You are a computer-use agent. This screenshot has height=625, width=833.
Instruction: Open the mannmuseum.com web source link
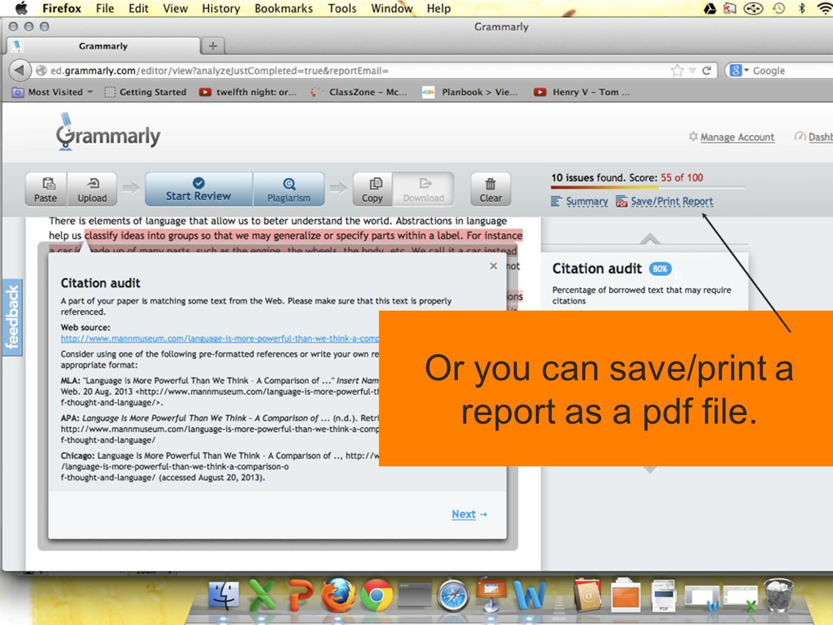[x=220, y=338]
